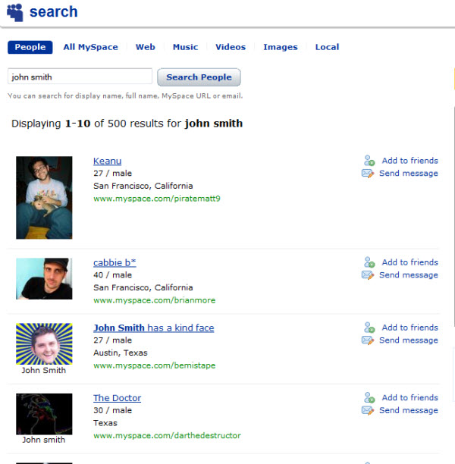Click Send message envelope icon for The Doctor
Image resolution: width=455 pixels, height=464 pixels.
coord(368,410)
